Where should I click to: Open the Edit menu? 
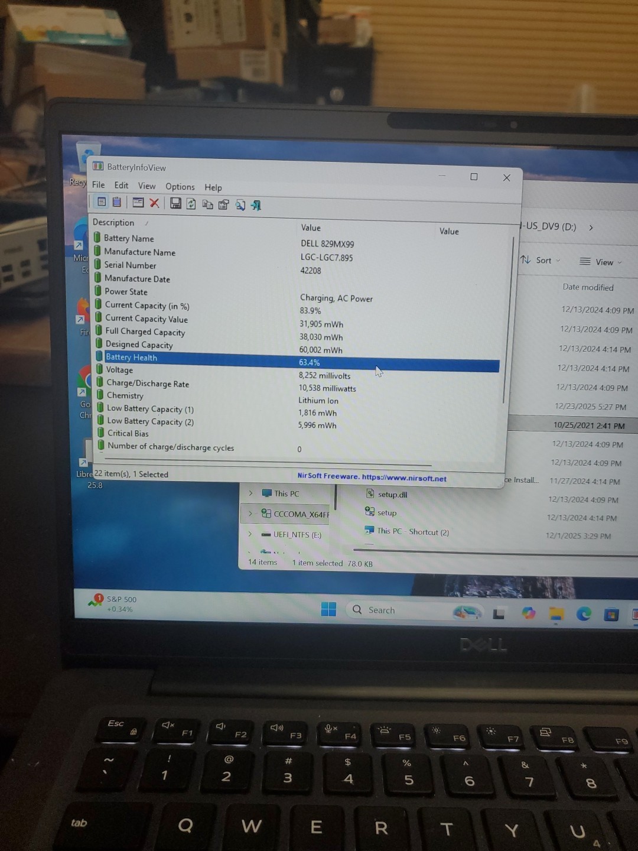(x=121, y=185)
